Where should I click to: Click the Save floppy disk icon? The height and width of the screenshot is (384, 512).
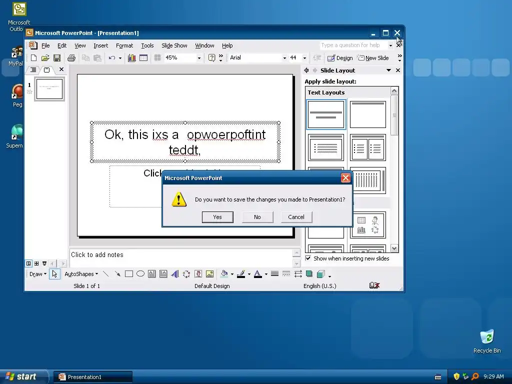tap(57, 58)
